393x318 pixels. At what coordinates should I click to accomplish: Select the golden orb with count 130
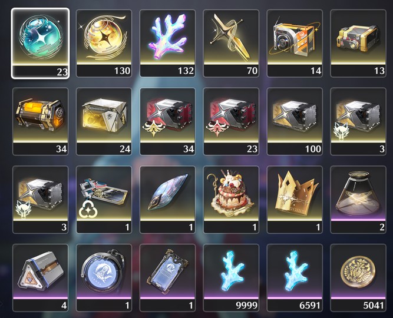(x=104, y=43)
